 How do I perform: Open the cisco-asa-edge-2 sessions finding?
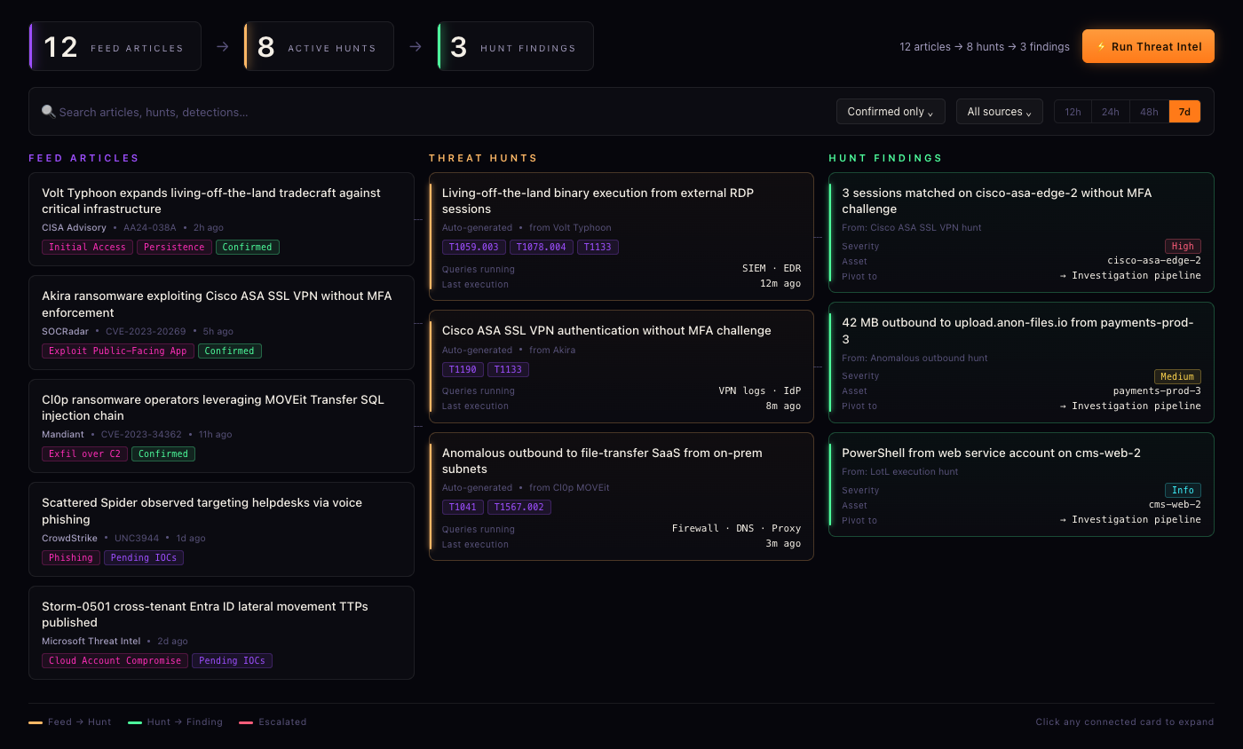point(1021,233)
